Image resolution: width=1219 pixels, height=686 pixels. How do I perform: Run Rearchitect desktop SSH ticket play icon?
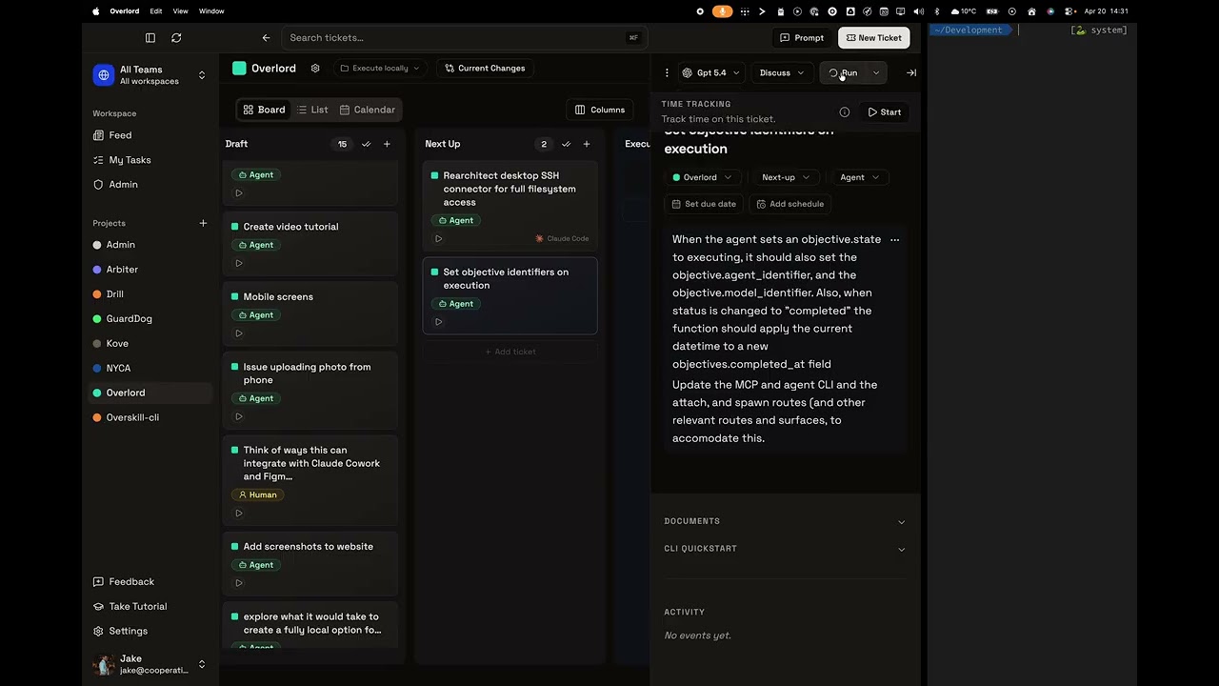tap(439, 238)
